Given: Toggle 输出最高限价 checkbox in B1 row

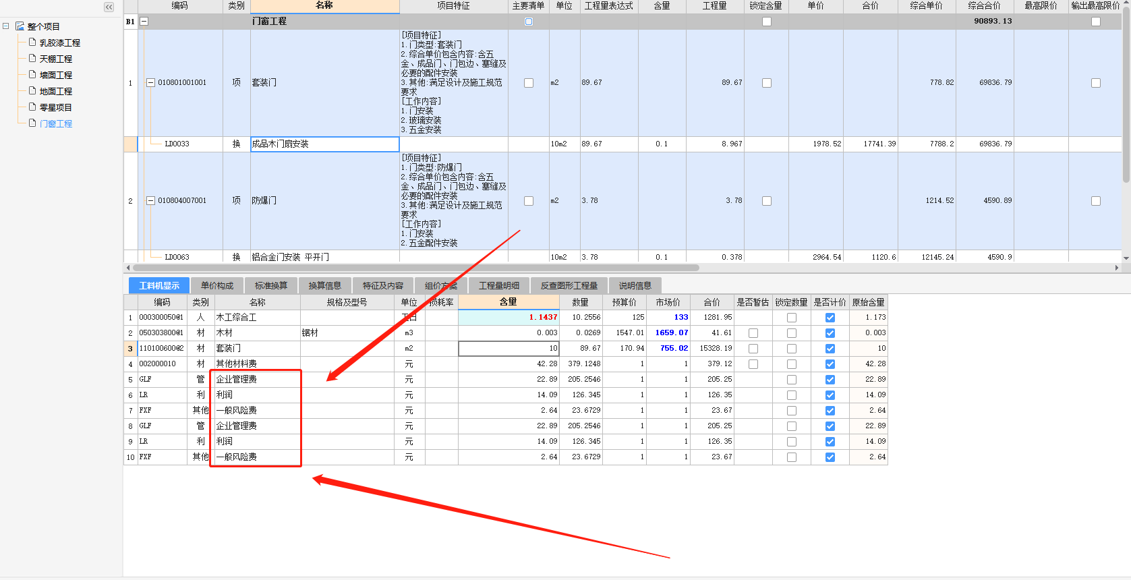Looking at the screenshot, I should (1096, 22).
